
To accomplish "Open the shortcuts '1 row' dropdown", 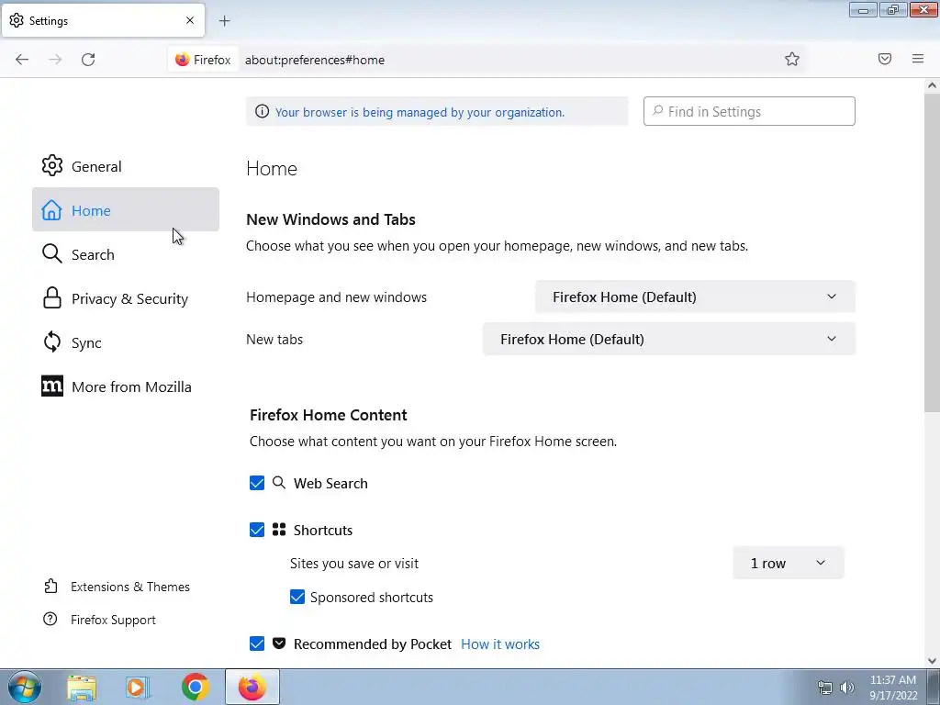I will (788, 563).
